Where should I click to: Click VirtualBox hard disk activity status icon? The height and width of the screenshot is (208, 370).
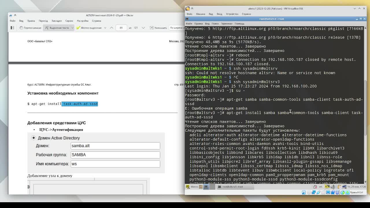tap(304, 192)
